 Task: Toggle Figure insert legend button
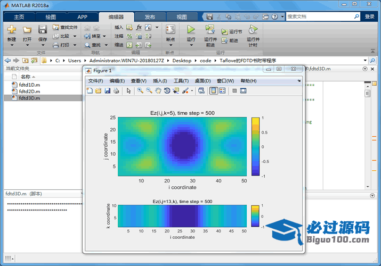pos(222,90)
